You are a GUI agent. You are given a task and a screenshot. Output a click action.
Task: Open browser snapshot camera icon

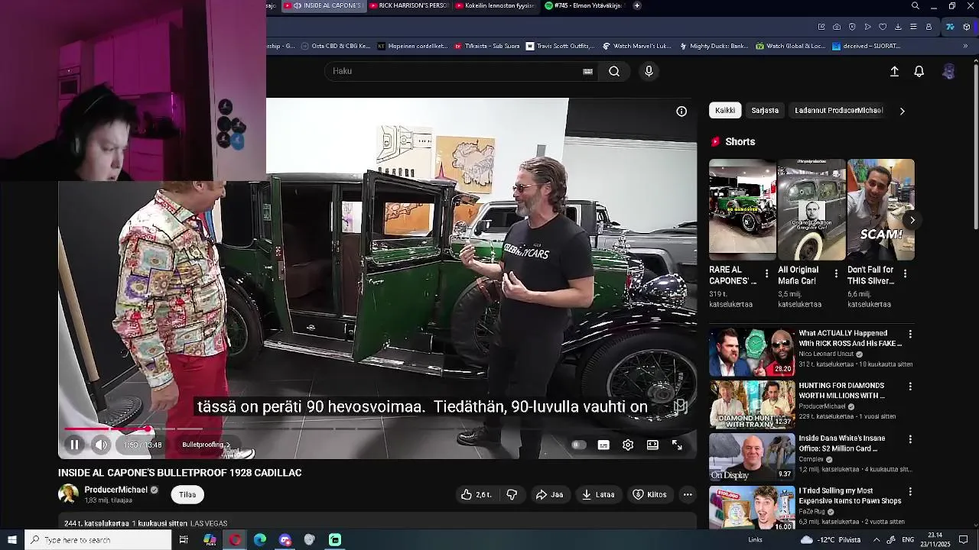(837, 27)
